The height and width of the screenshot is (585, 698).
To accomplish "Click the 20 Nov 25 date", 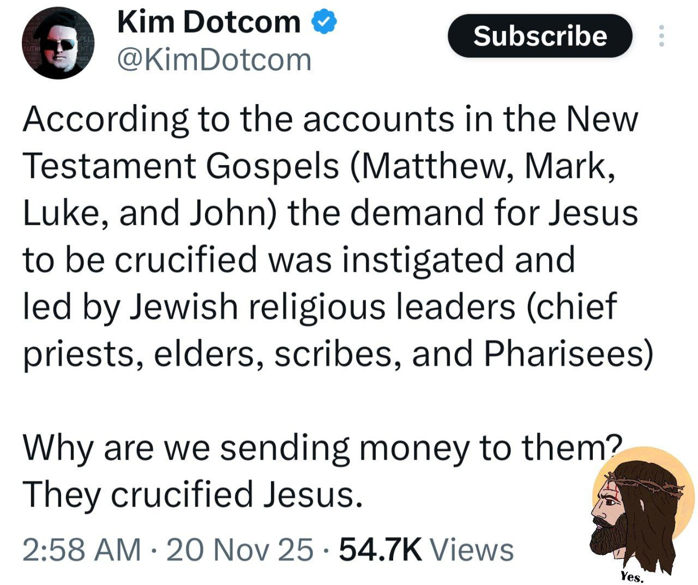I will point(240,549).
